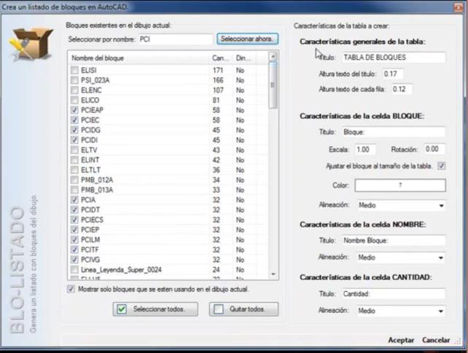Toggle 'Mostrar solo bloques que se esten usando' checkbox
This screenshot has height=353, width=468.
point(71,289)
